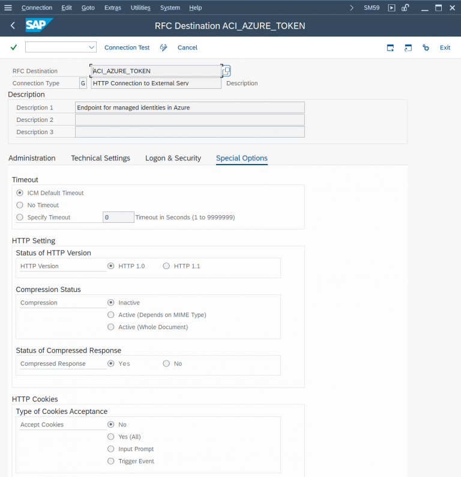Click the Description 3 text field
Image resolution: width=461 pixels, height=477 pixels.
[x=190, y=132]
